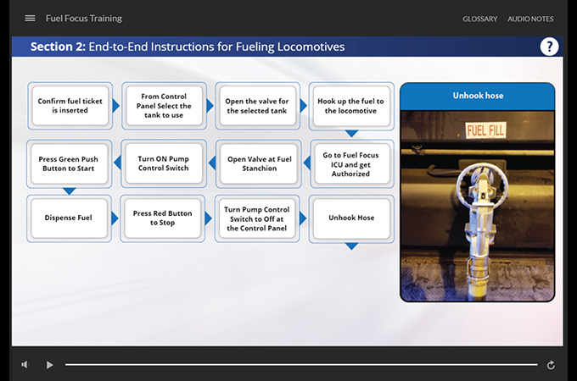Start playback with the play button
This screenshot has width=577, height=381.
pos(50,365)
